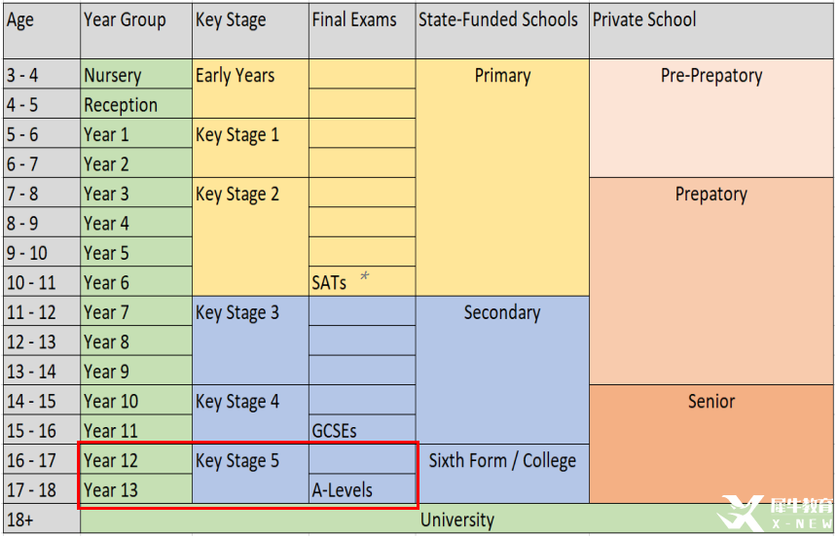The width and height of the screenshot is (838, 537).
Task: Click the X-NEW logo watermark
Action: [775, 514]
